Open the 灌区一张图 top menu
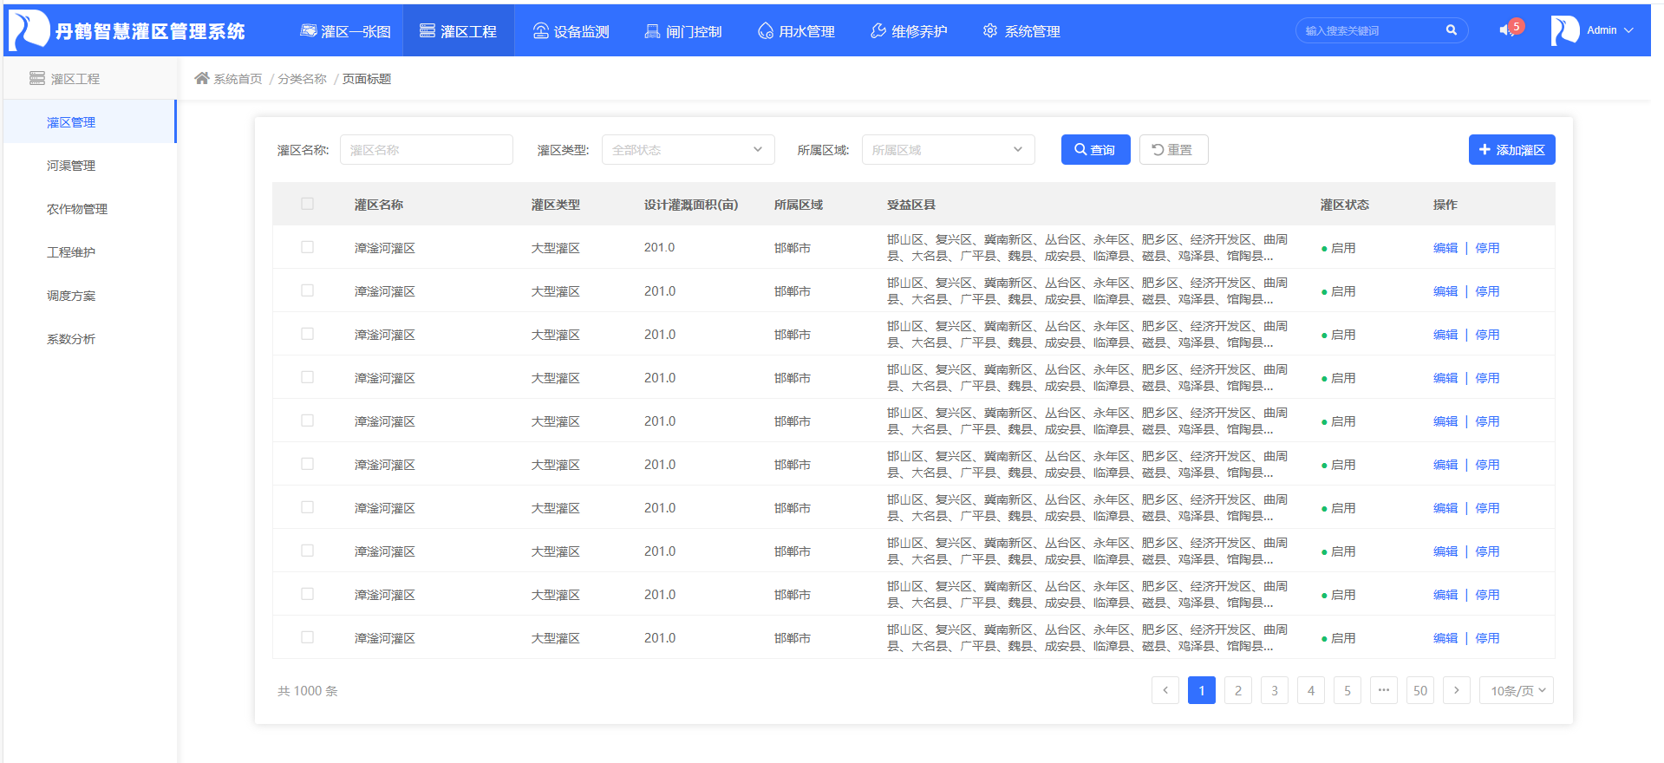The image size is (1664, 763). click(x=345, y=30)
